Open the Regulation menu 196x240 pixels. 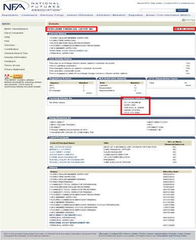pos(136,15)
